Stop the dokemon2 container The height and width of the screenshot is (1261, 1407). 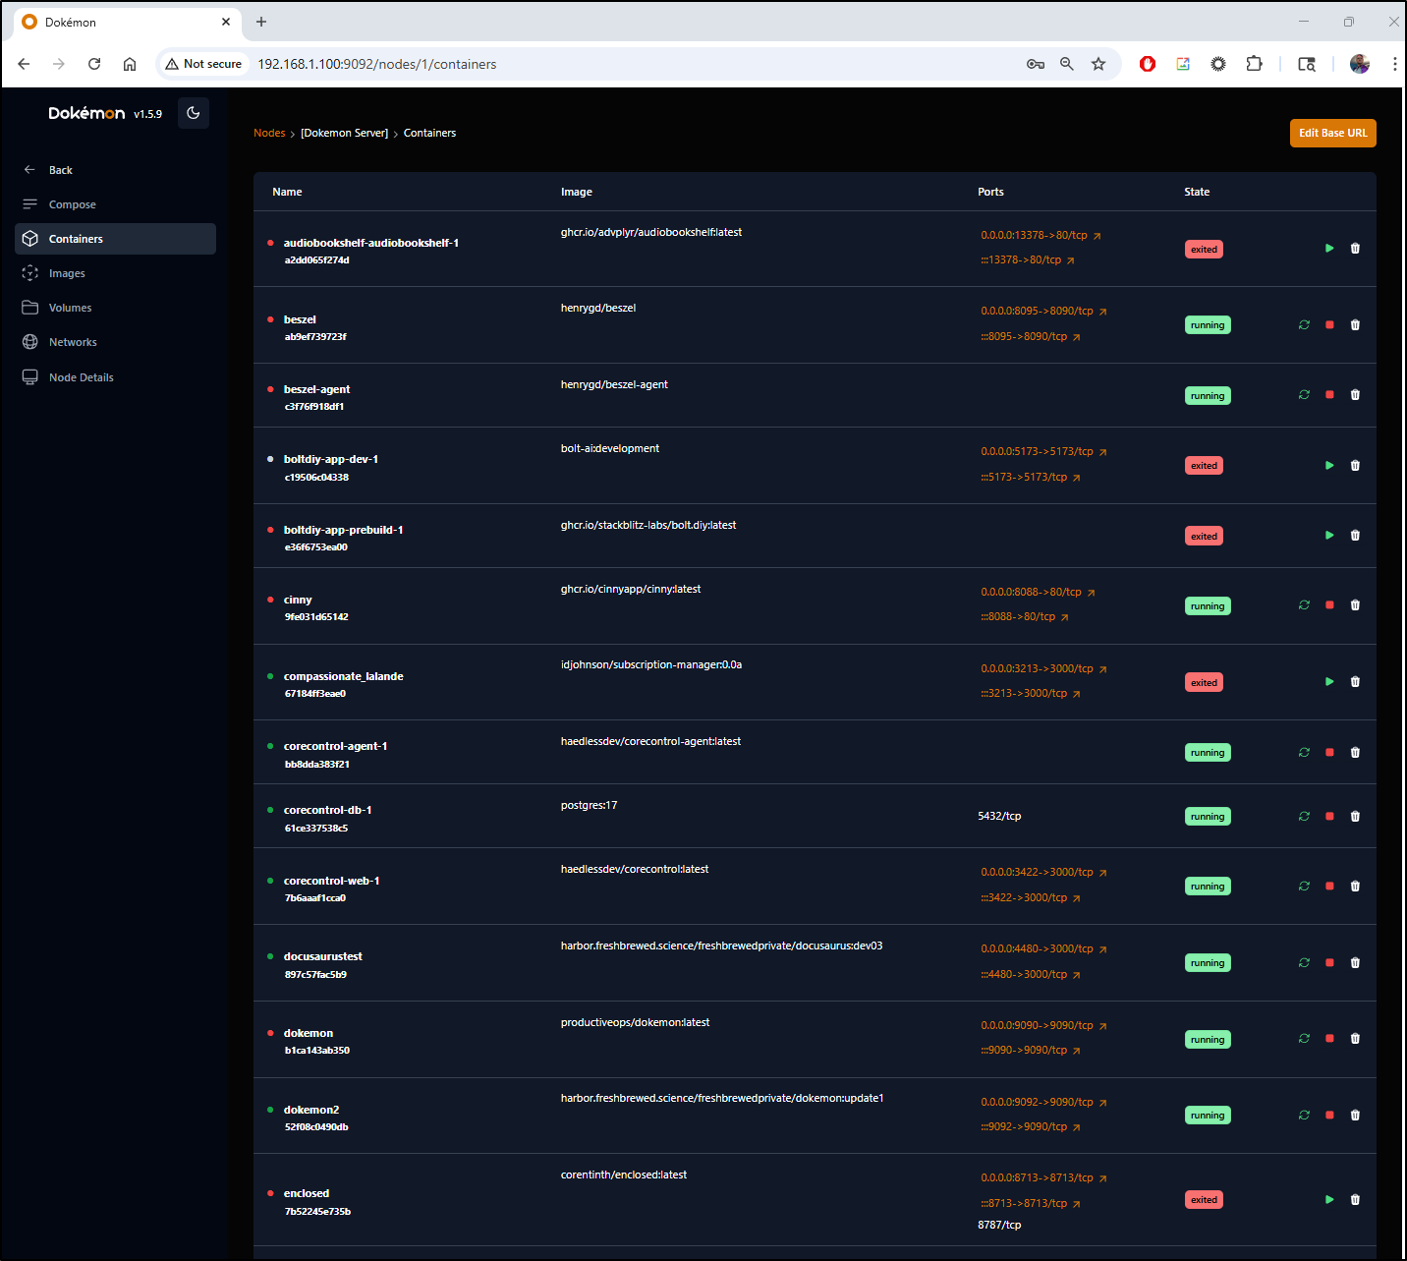[x=1329, y=1116]
